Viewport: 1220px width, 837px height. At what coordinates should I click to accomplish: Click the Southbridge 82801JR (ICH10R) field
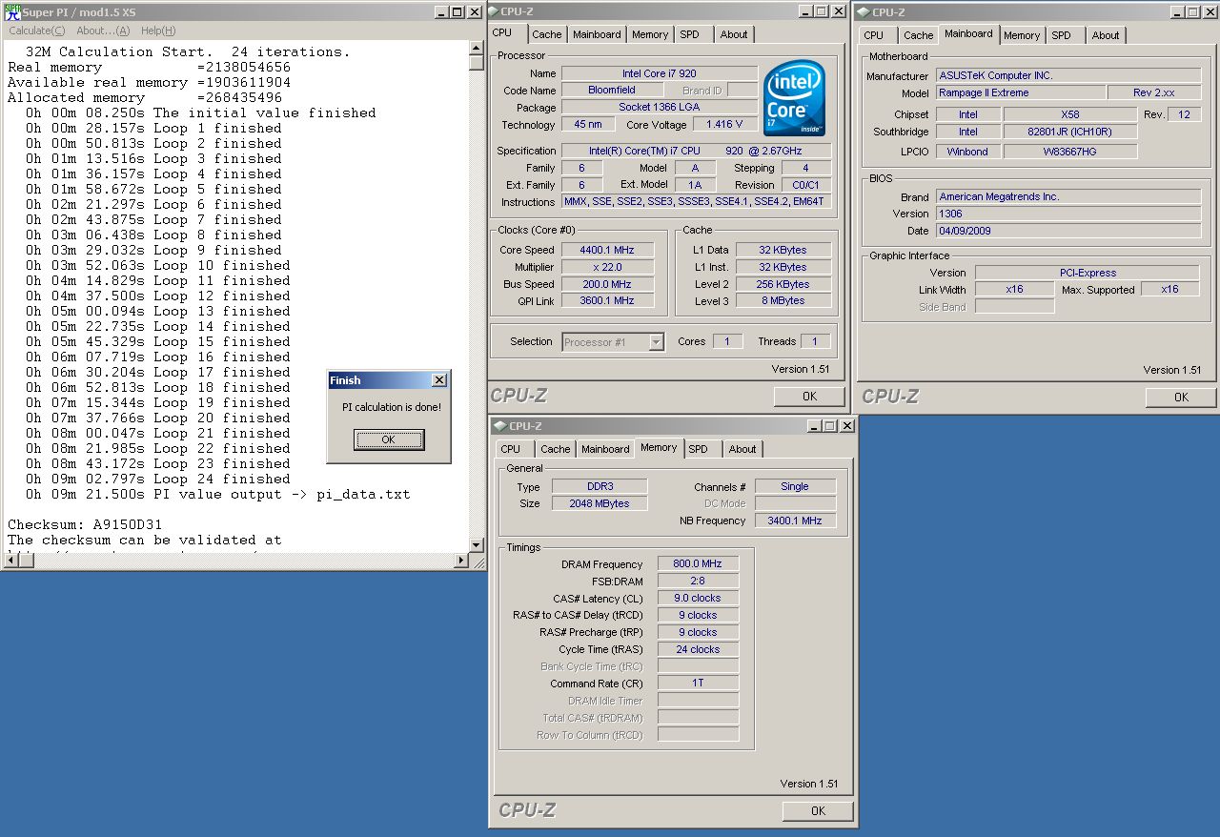[1070, 133]
